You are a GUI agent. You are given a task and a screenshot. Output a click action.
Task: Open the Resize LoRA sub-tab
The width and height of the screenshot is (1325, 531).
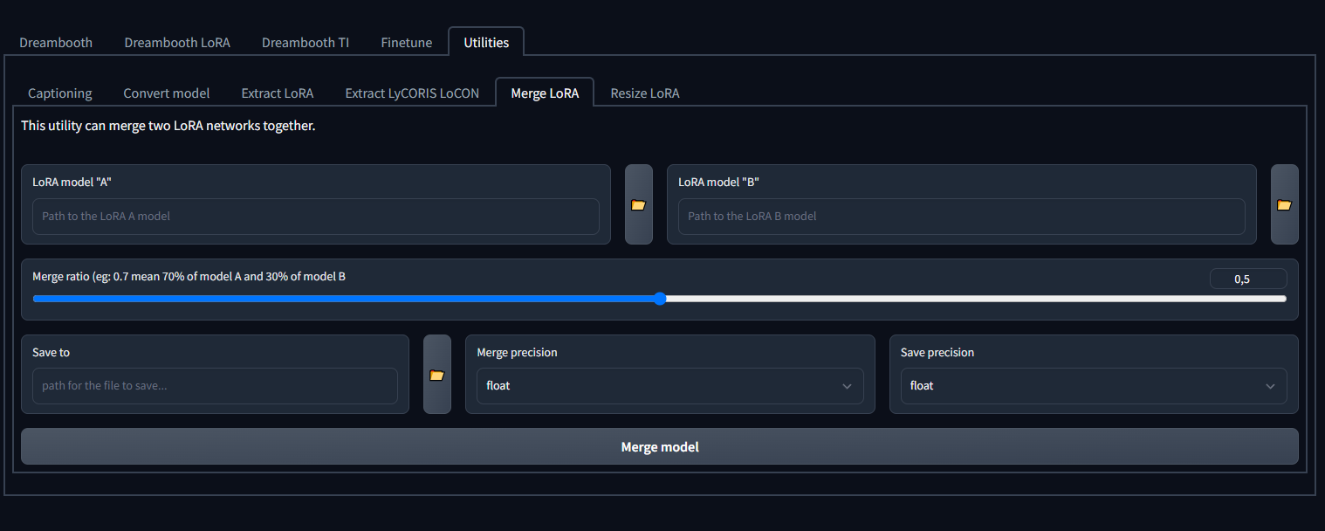click(645, 93)
